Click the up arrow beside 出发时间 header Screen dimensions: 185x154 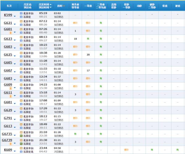tap(51, 4)
